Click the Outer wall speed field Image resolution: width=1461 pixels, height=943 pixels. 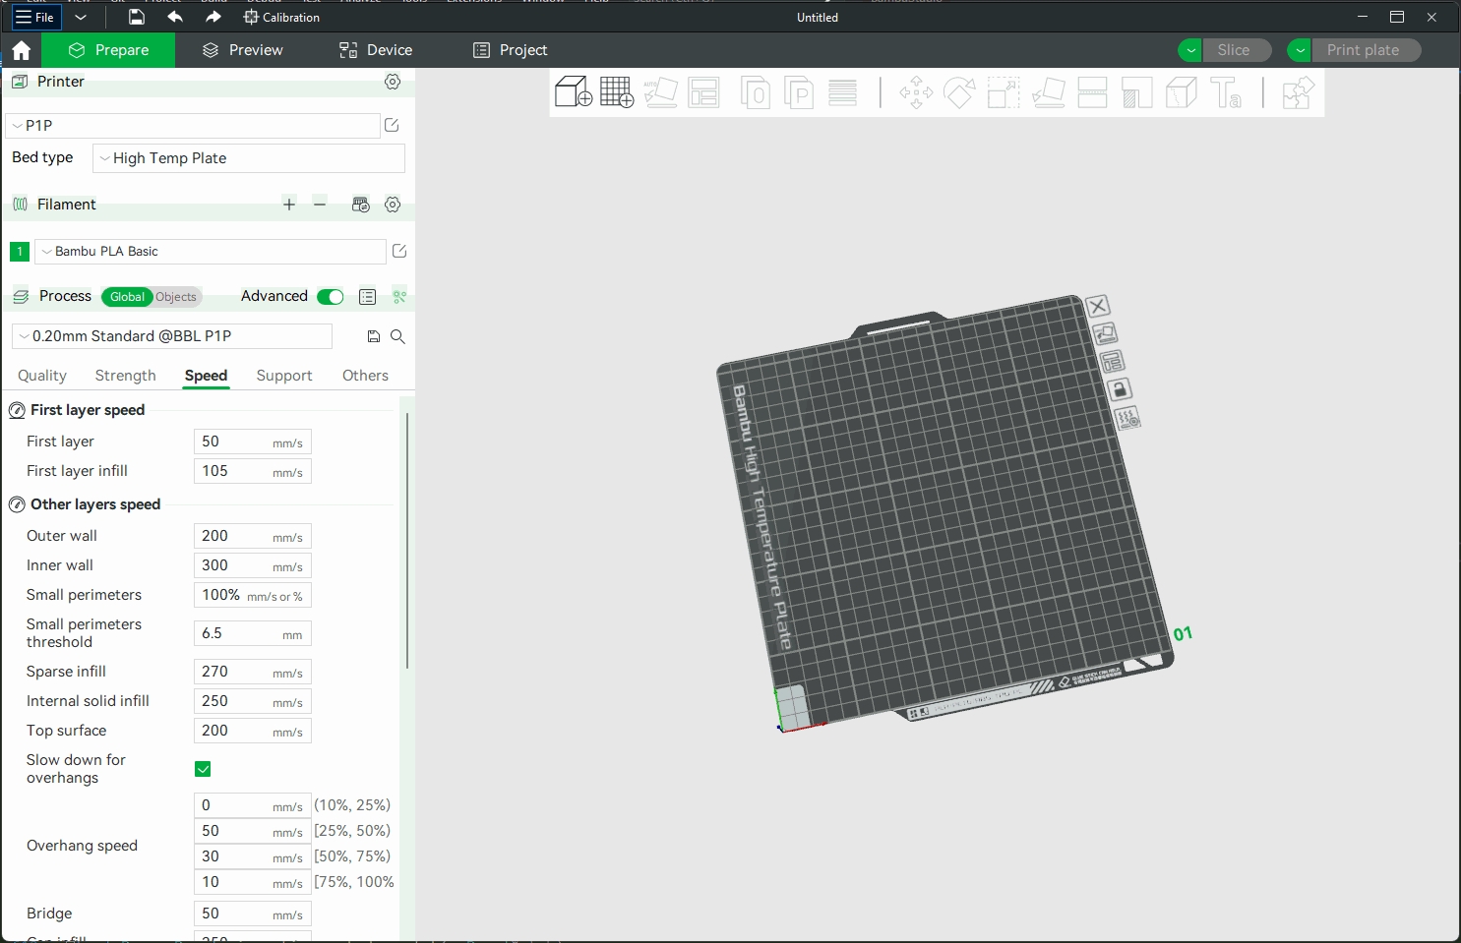tap(253, 536)
